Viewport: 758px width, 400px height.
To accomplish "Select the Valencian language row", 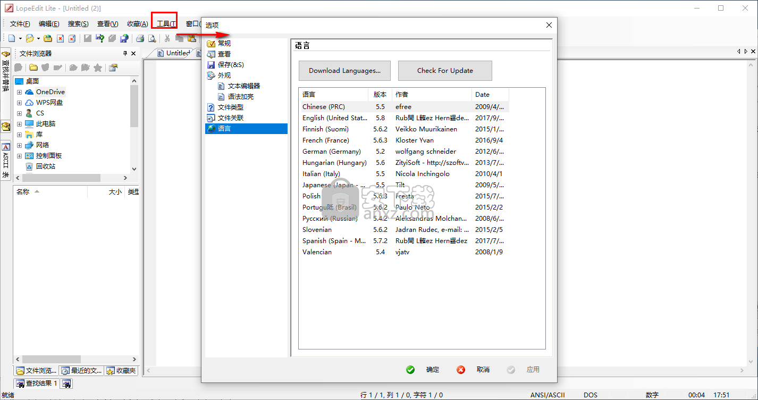I will coord(404,252).
